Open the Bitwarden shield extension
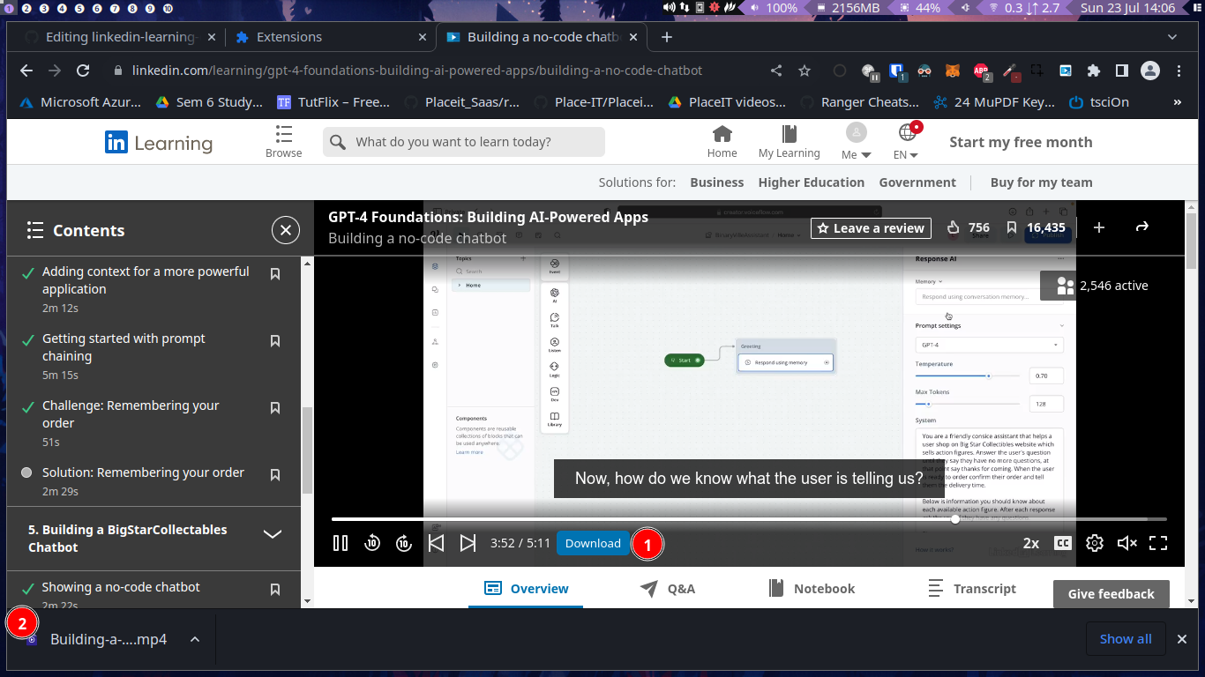This screenshot has width=1205, height=677. [897, 71]
